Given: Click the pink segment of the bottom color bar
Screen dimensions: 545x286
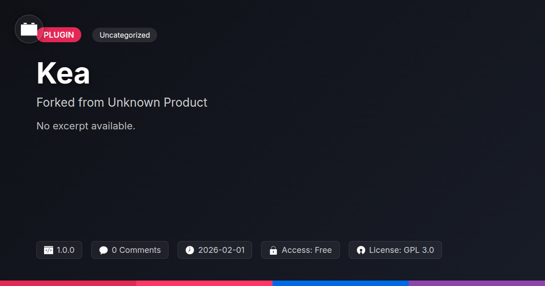Looking at the screenshot, I should point(204,283).
